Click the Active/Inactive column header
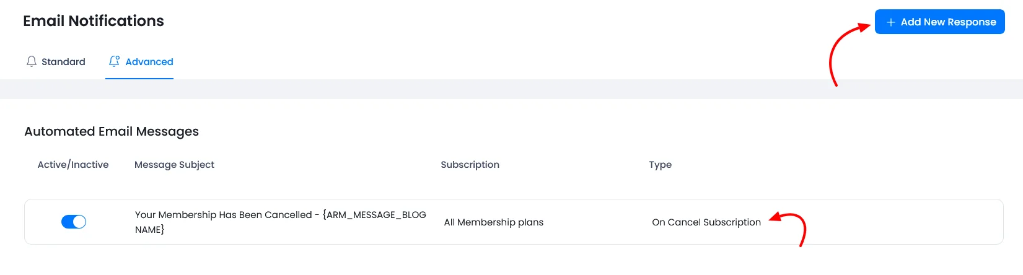 point(73,165)
